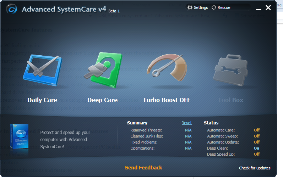Click the Status heading

tap(211, 123)
